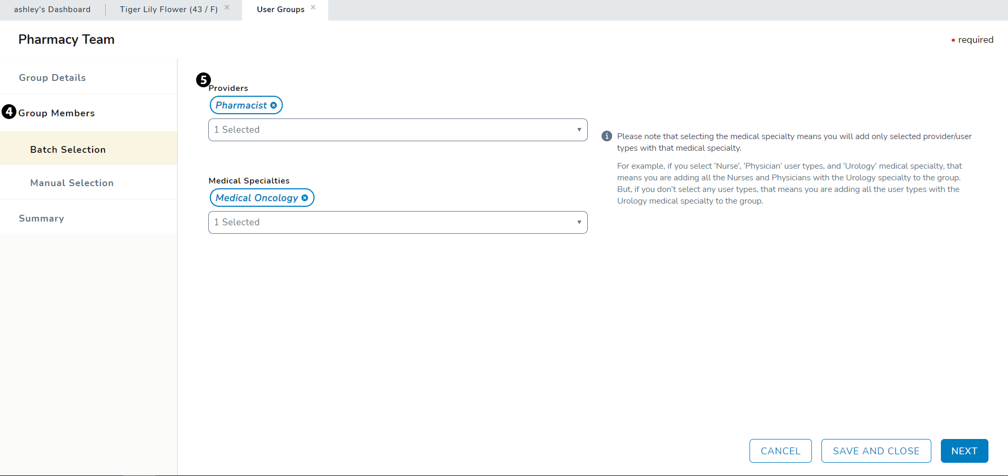Close the User Groups tab
The height and width of the screenshot is (476, 1008).
[313, 7]
